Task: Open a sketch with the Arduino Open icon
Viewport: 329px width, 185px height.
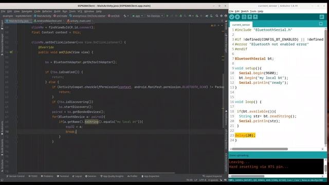Action: pyautogui.click(x=250, y=17)
